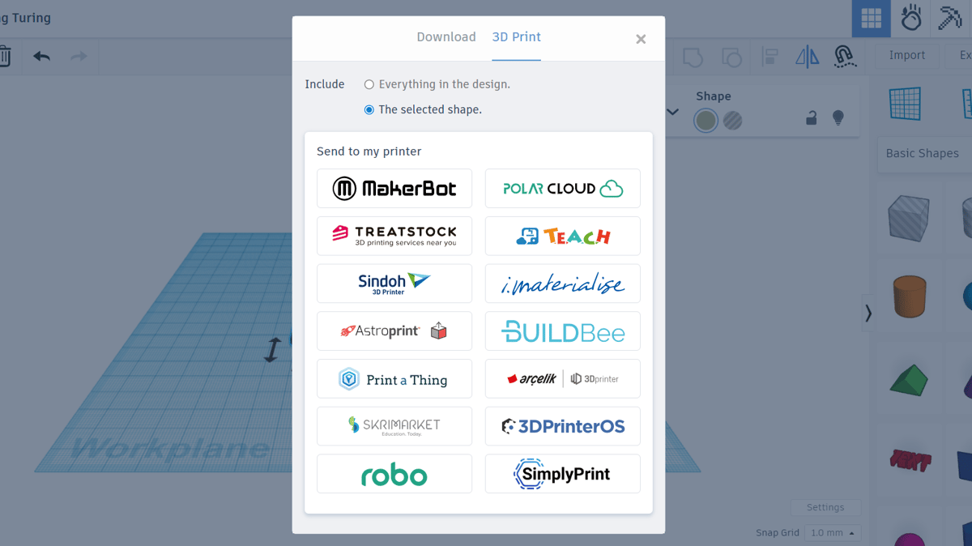This screenshot has height=546, width=972.
Task: Click the Import button
Action: pos(907,55)
